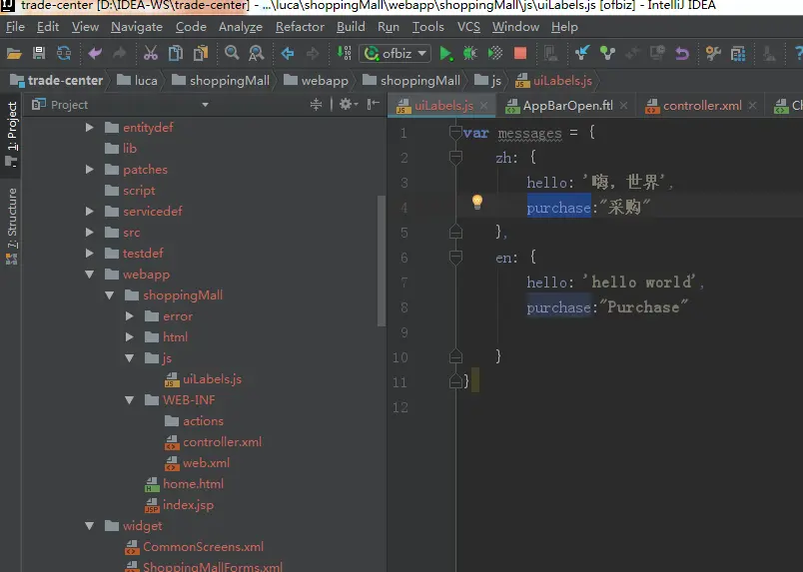Click the Redo toolbar arrow

pyautogui.click(x=119, y=53)
